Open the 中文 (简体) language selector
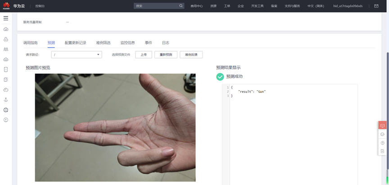Screen dimensions: 389x185 [316, 6]
